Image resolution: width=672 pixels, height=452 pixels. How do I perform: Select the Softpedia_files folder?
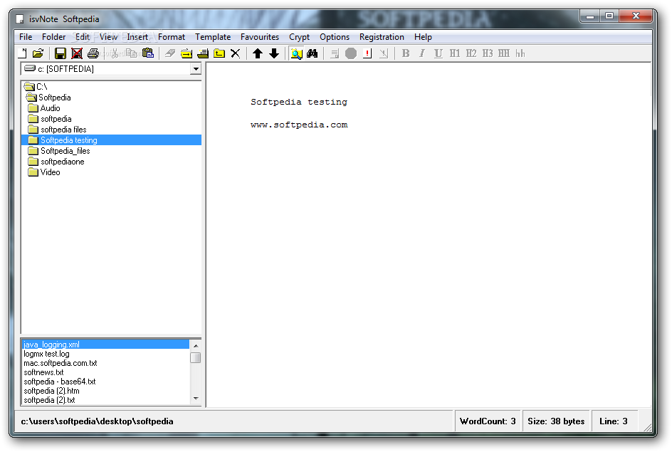point(59,151)
